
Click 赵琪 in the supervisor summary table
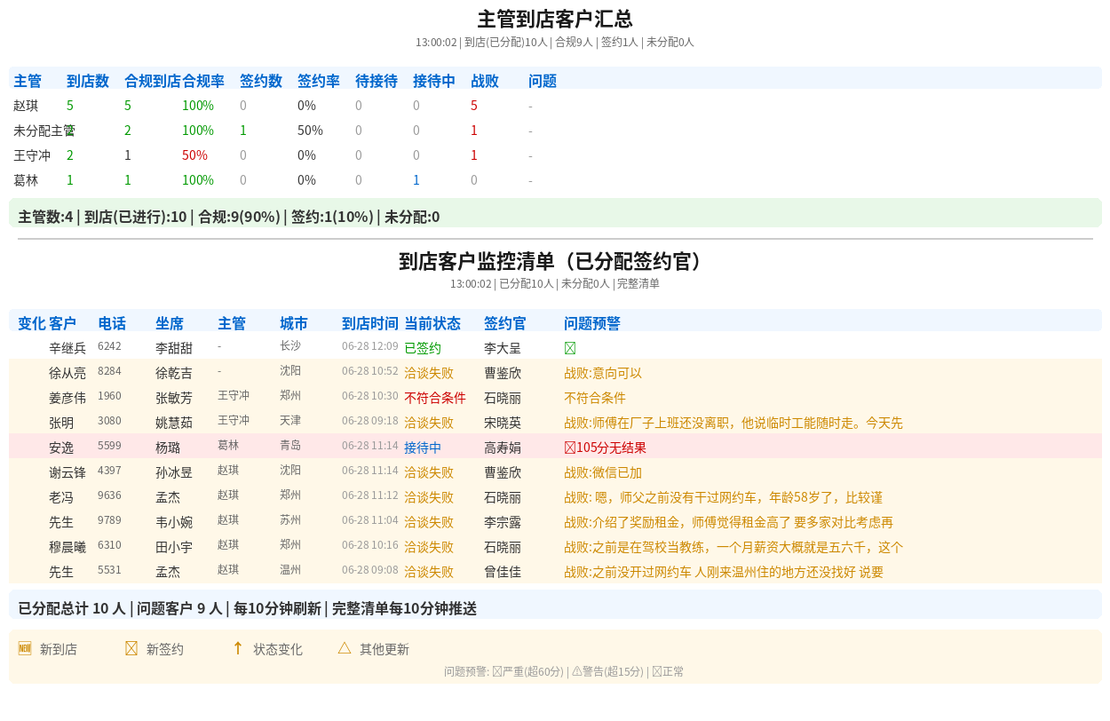(x=26, y=106)
